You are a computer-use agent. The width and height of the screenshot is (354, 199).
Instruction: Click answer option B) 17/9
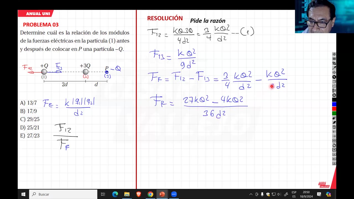[28, 111]
